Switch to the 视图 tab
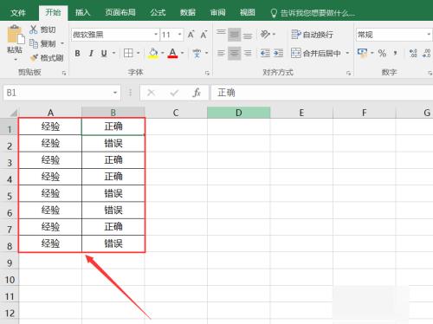Viewport: 433px width, 324px height. pos(248,13)
